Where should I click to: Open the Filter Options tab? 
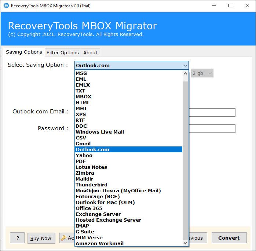coord(63,53)
